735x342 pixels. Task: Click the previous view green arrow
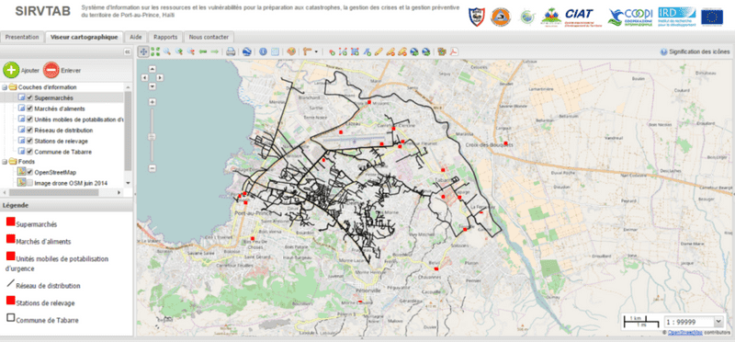(203, 52)
